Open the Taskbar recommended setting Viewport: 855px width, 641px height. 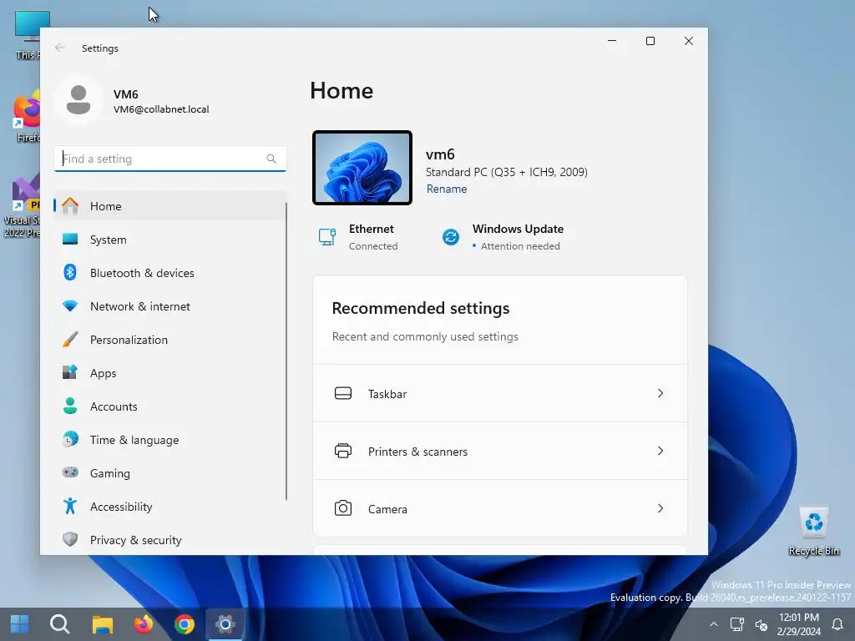coord(500,394)
